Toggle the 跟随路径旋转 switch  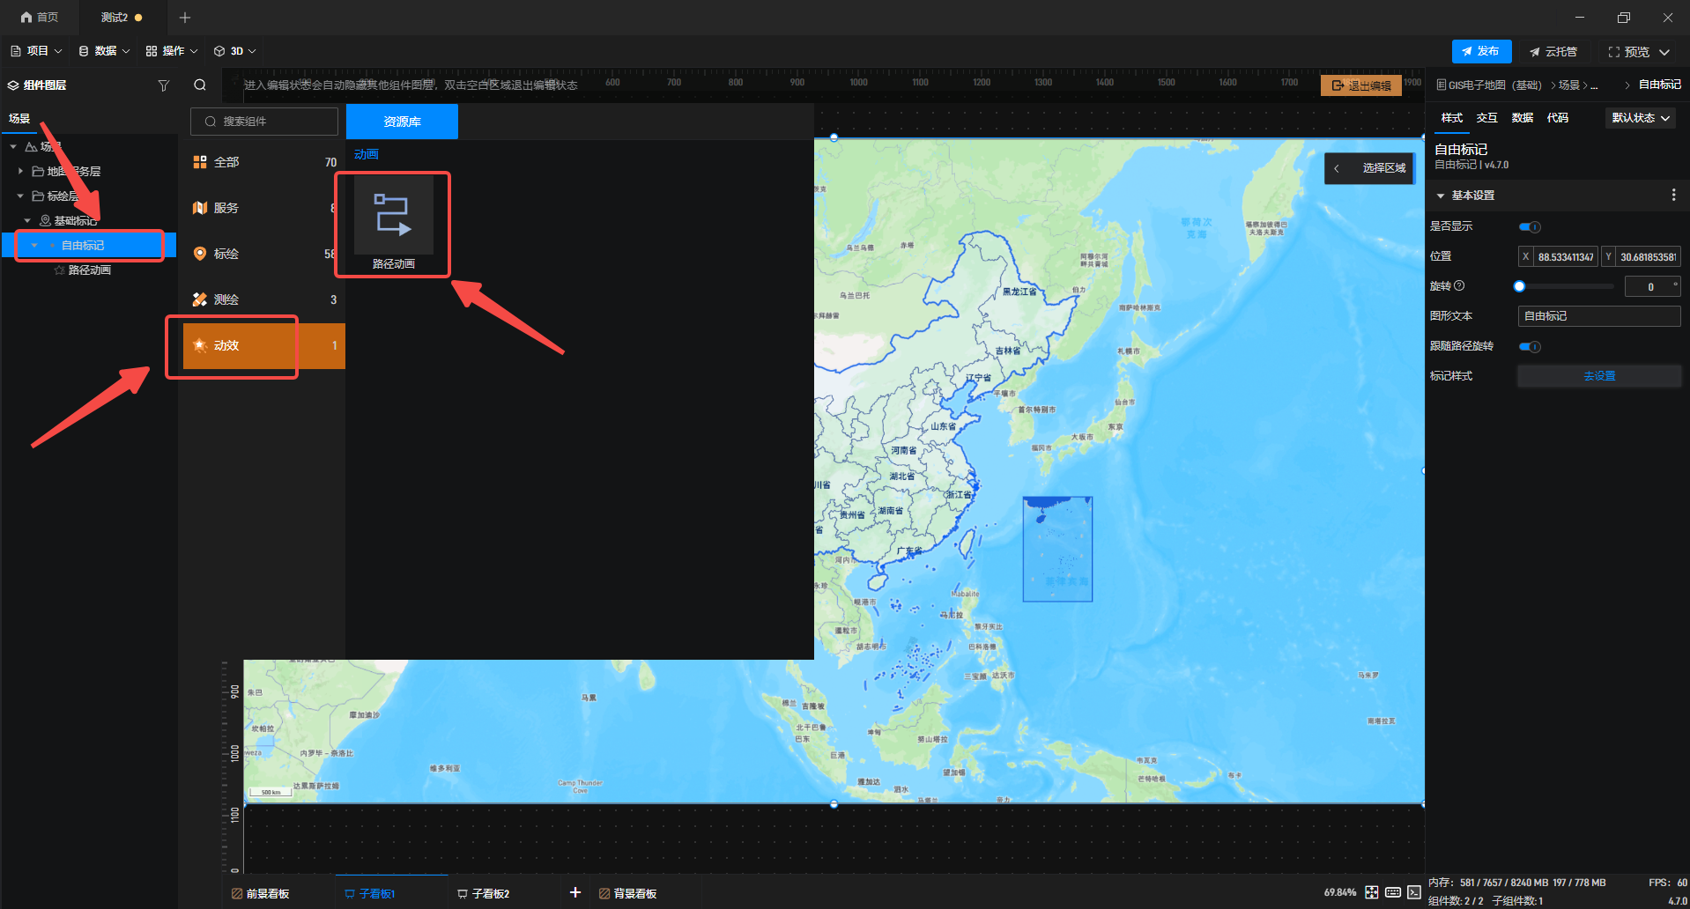(1530, 347)
